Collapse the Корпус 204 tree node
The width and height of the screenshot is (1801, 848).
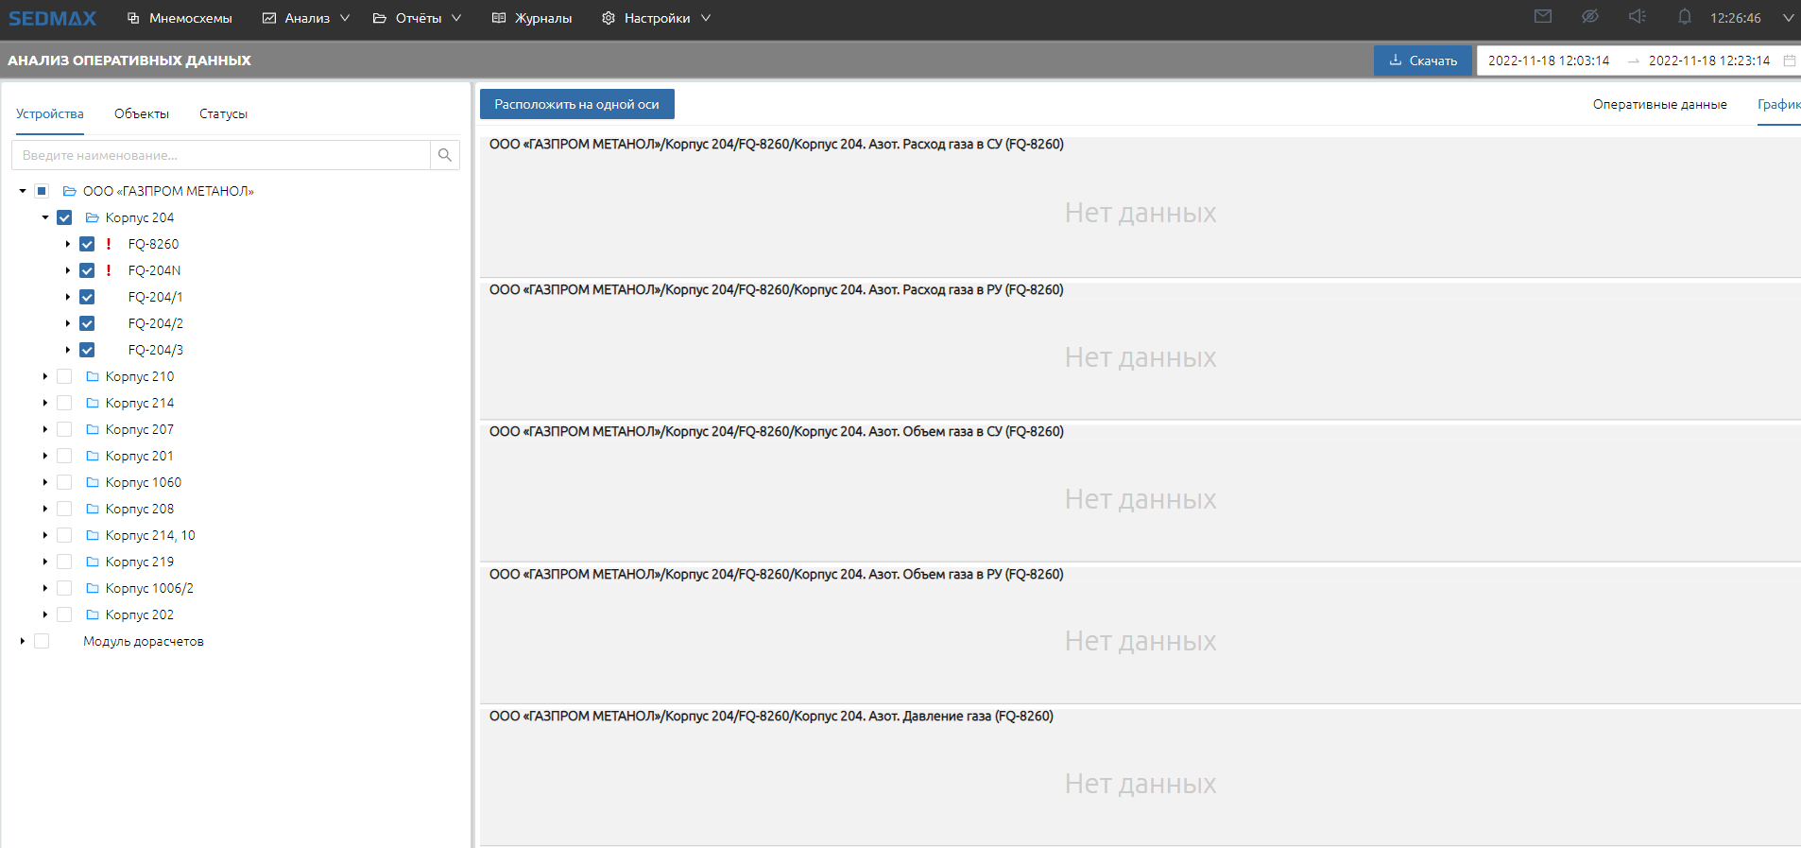(44, 217)
